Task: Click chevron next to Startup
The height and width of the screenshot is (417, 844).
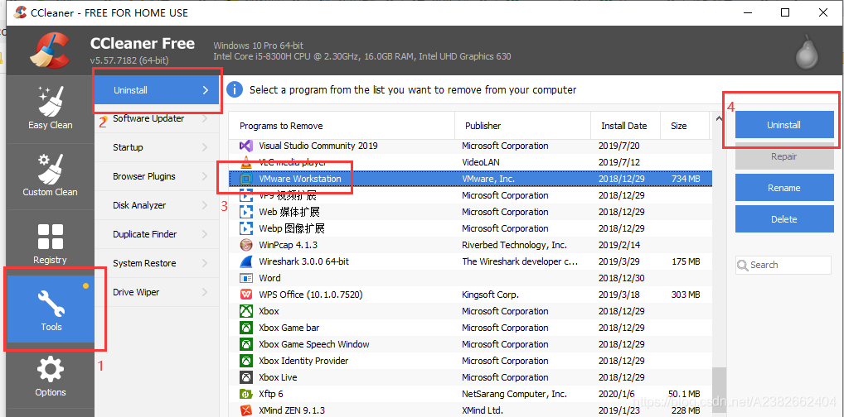Action: click(205, 147)
